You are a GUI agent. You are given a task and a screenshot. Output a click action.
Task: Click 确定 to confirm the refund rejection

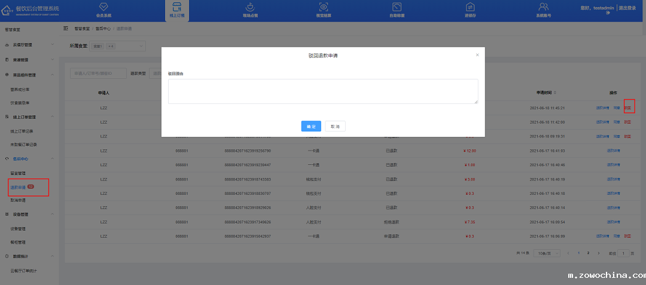310,127
